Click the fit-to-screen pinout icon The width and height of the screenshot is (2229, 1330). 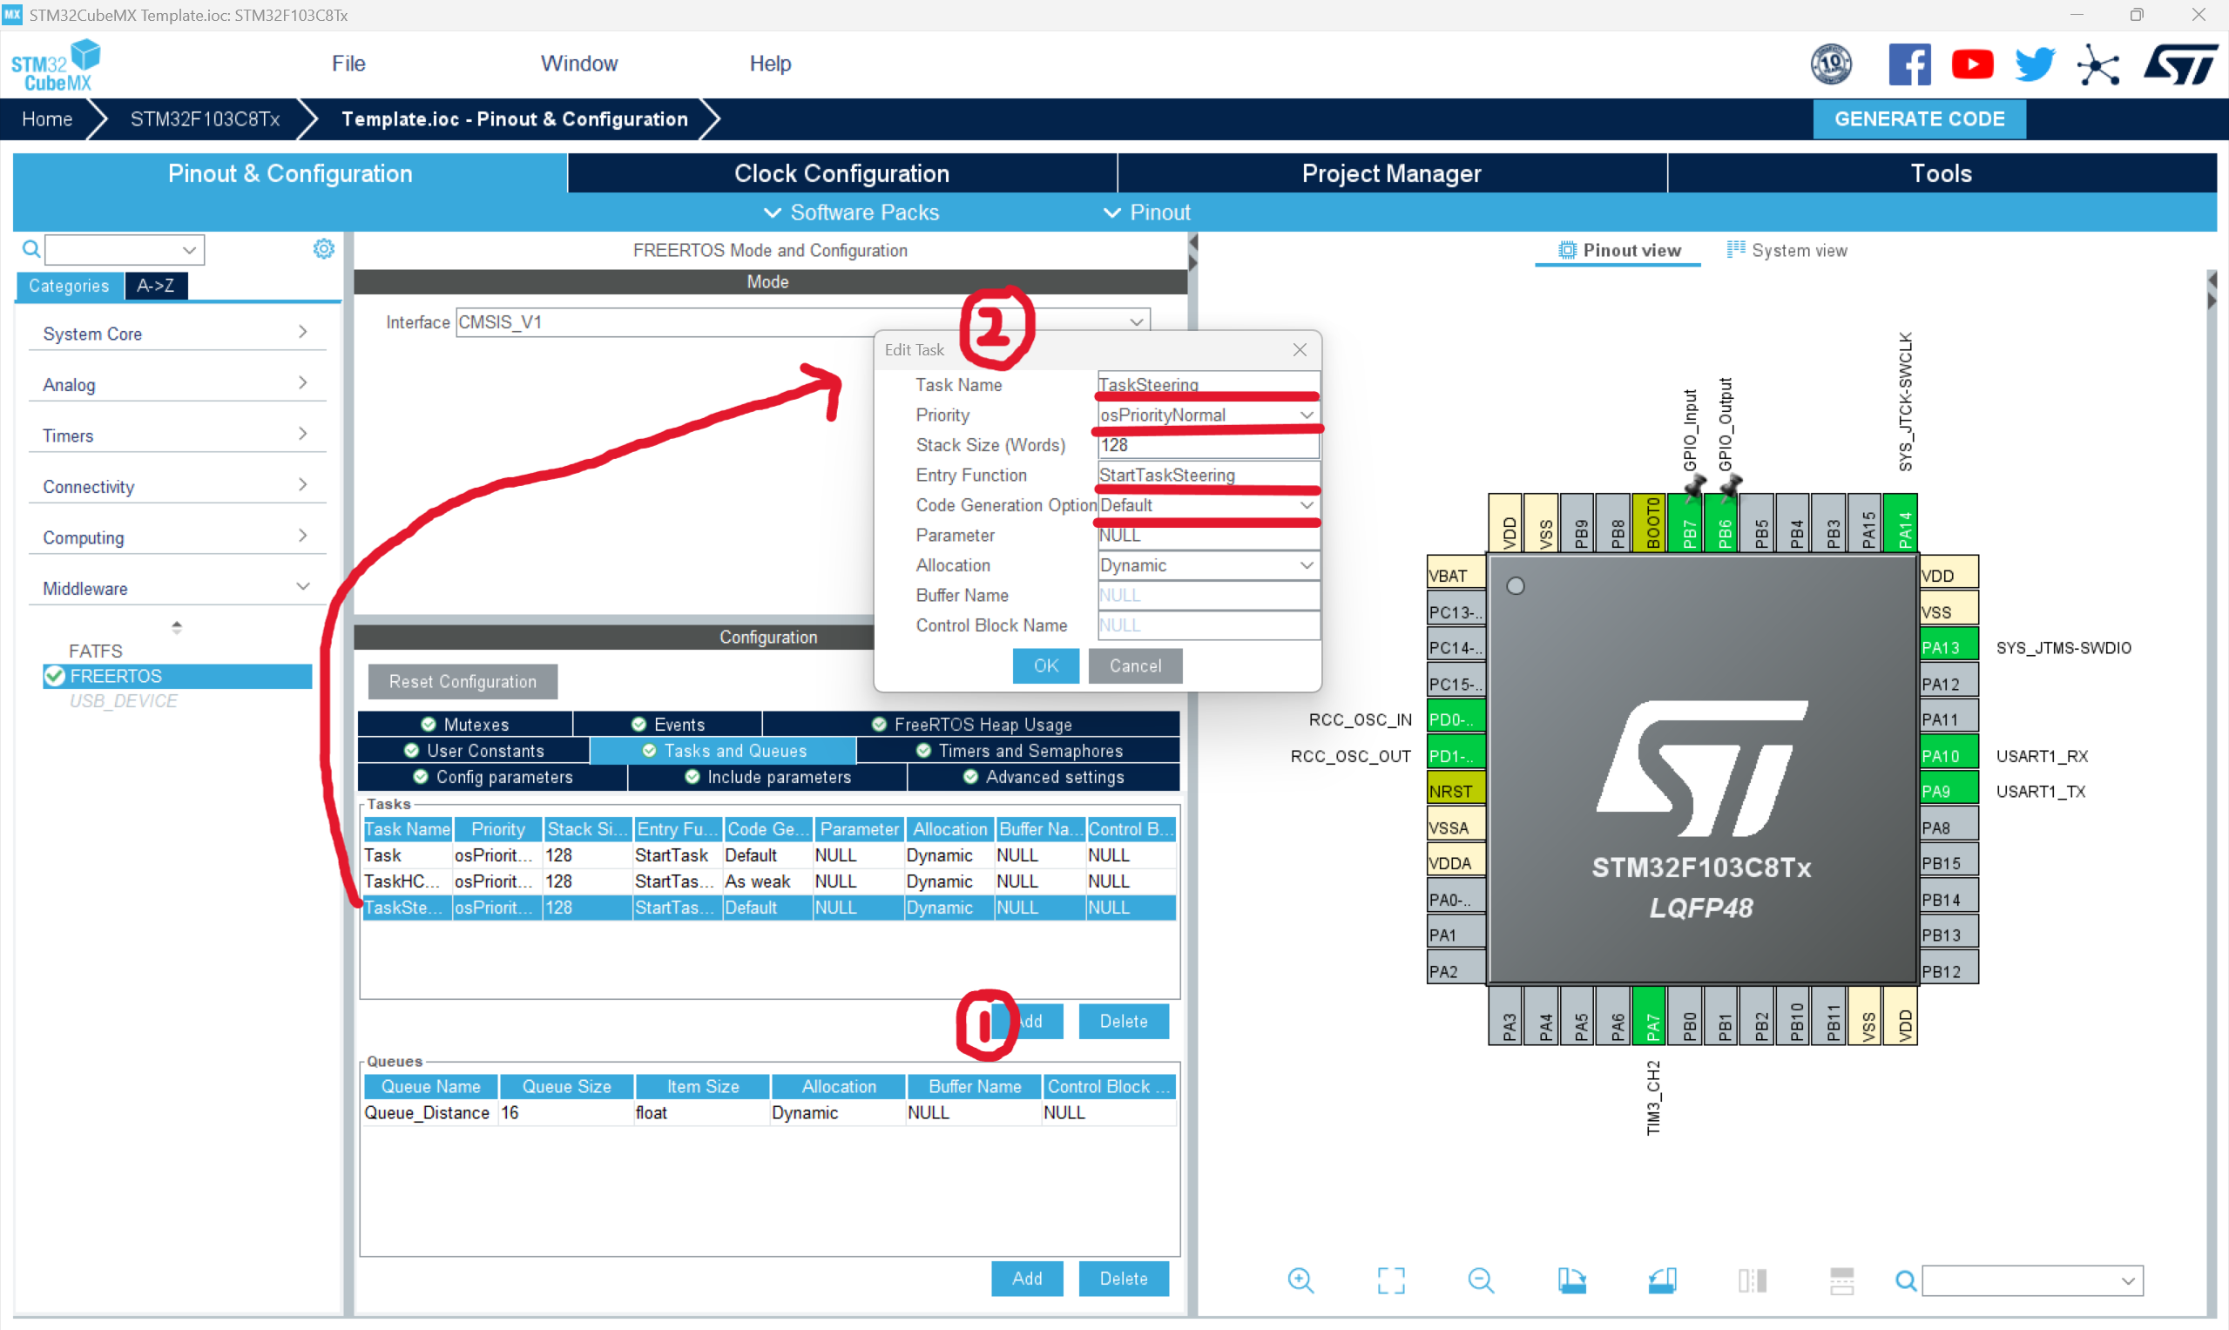tap(1390, 1279)
